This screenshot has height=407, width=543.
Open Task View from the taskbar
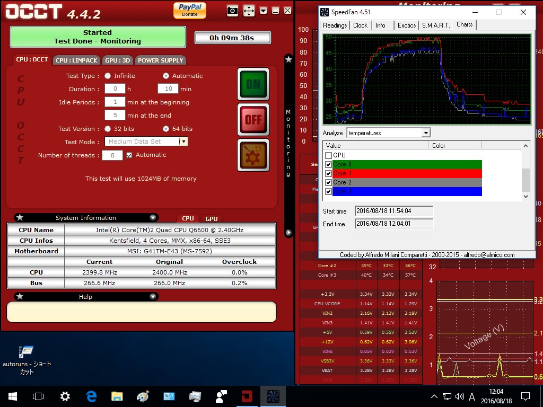coord(38,396)
